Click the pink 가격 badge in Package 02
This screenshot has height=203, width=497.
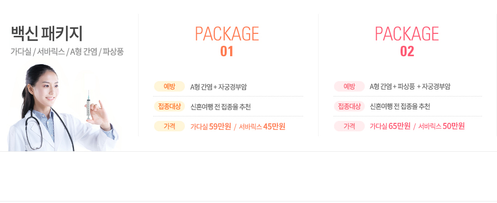(x=349, y=126)
